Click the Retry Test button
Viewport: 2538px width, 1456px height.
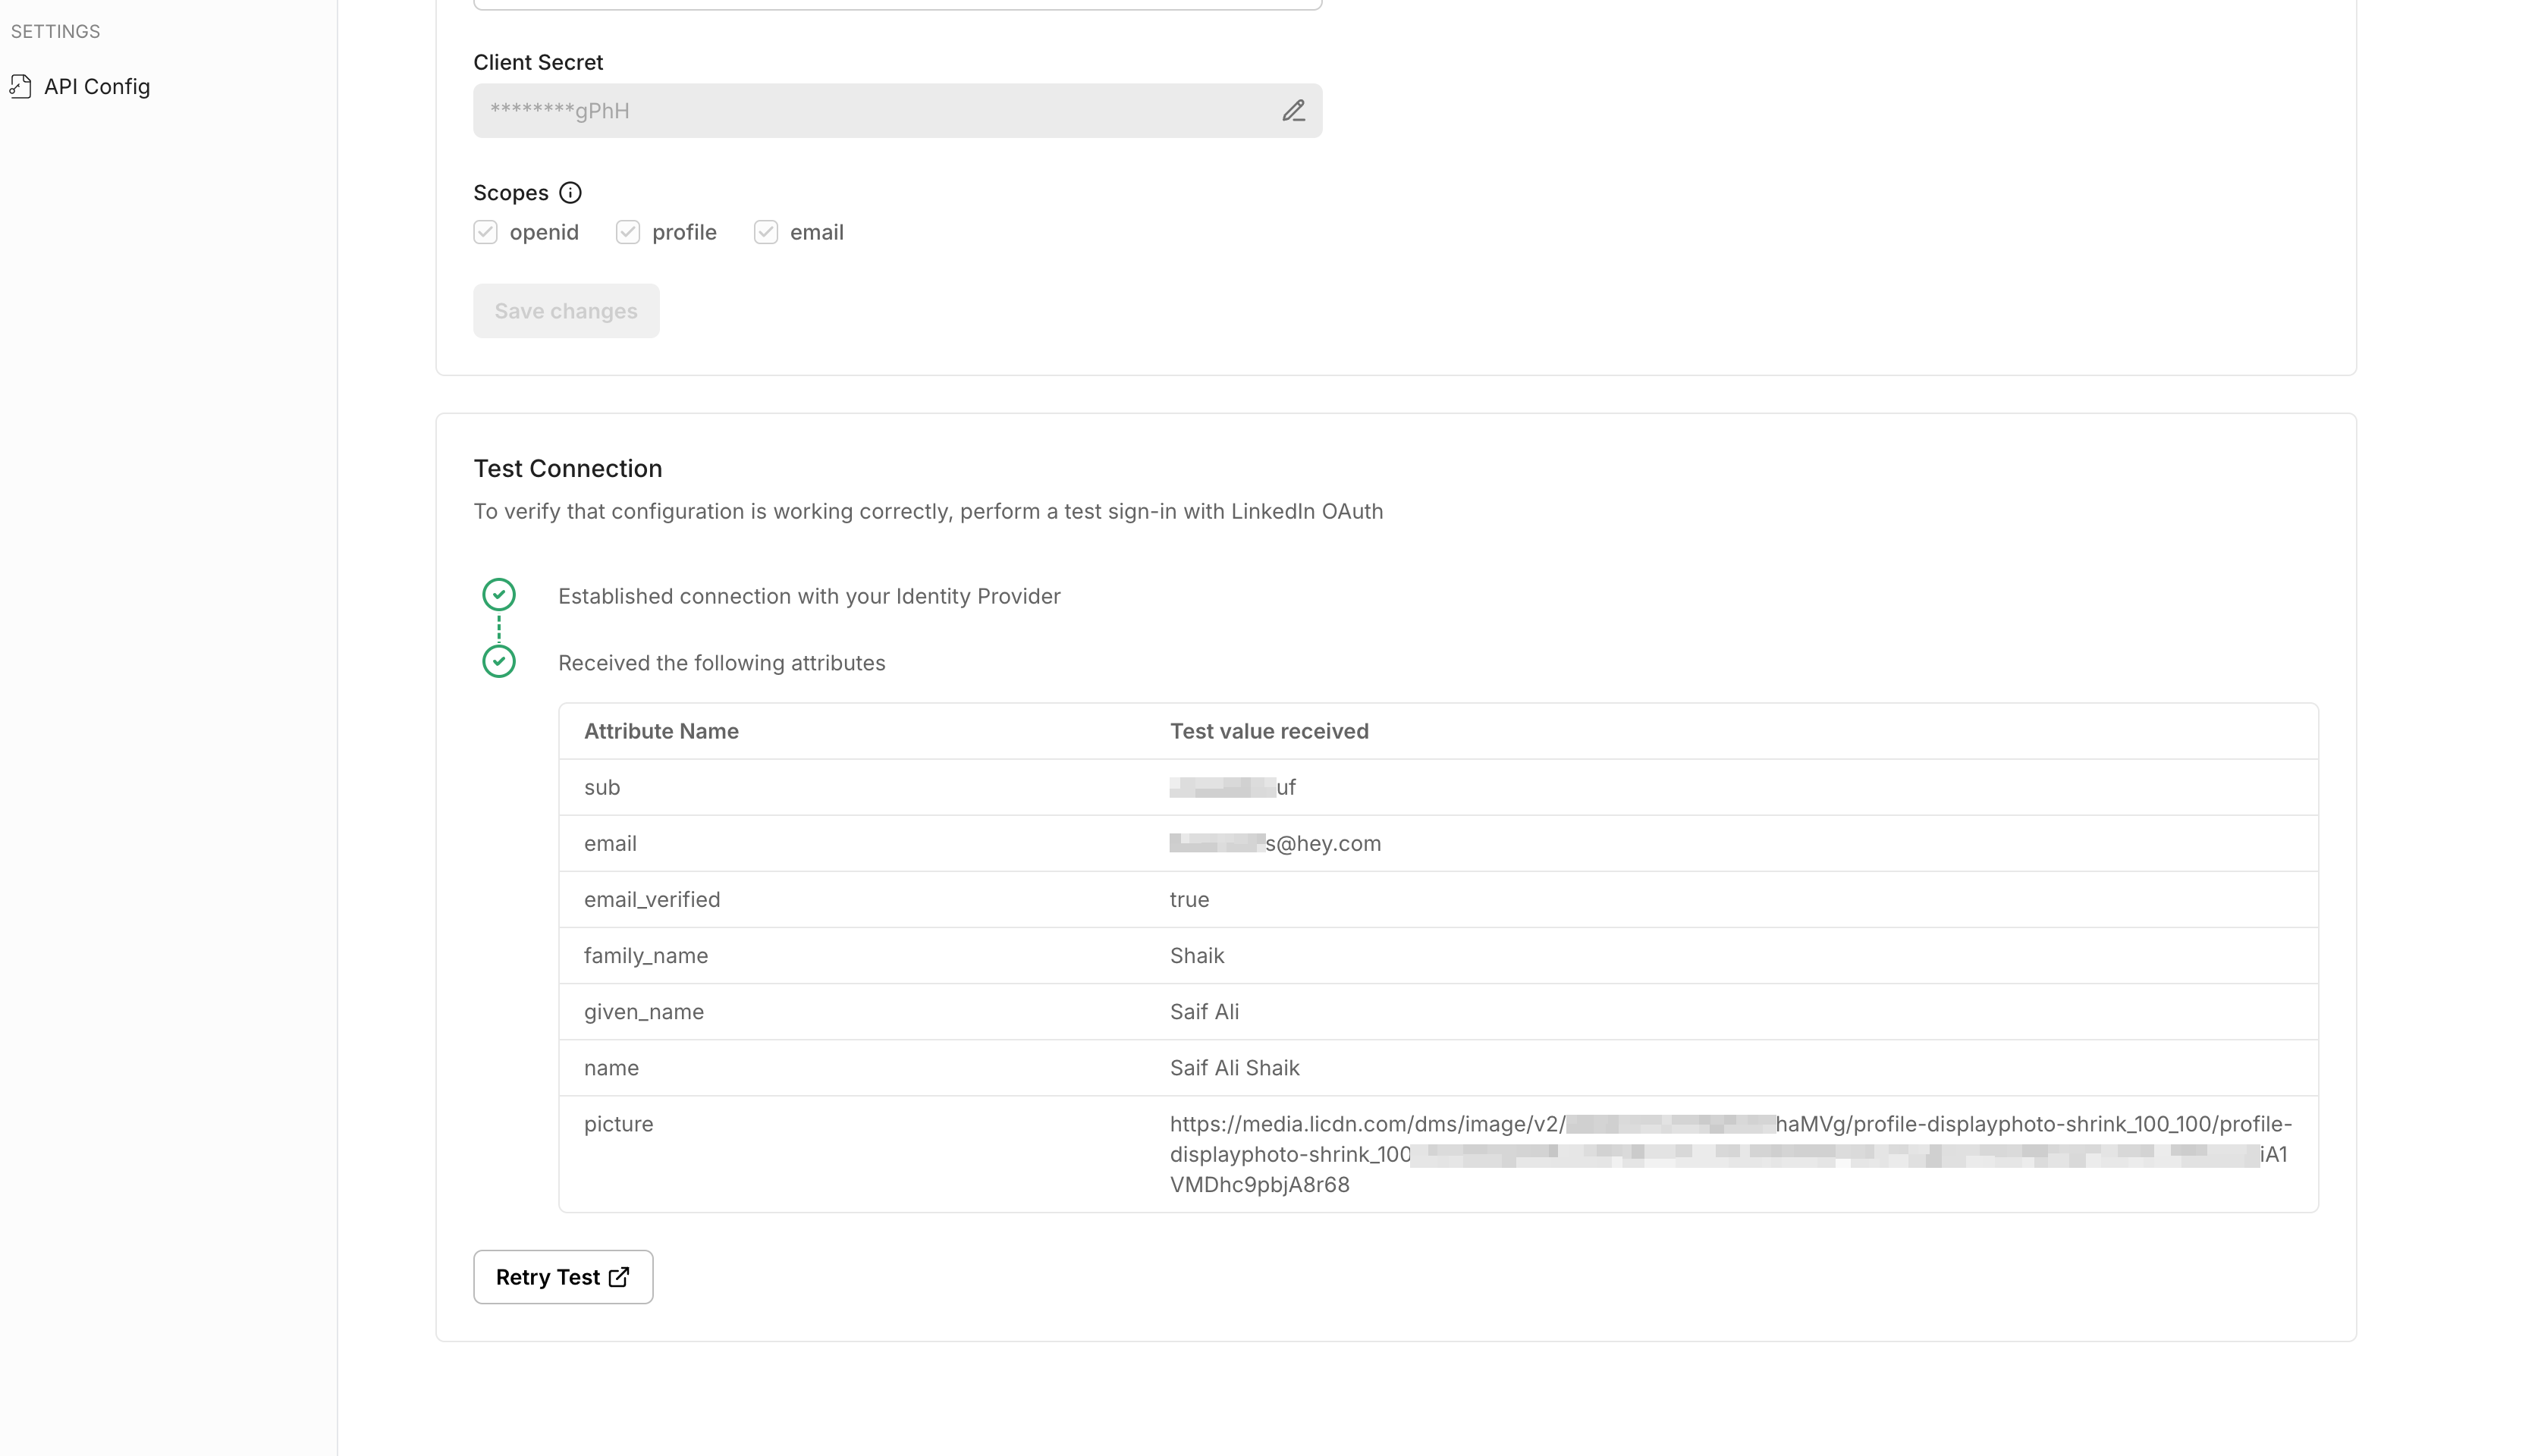point(563,1277)
